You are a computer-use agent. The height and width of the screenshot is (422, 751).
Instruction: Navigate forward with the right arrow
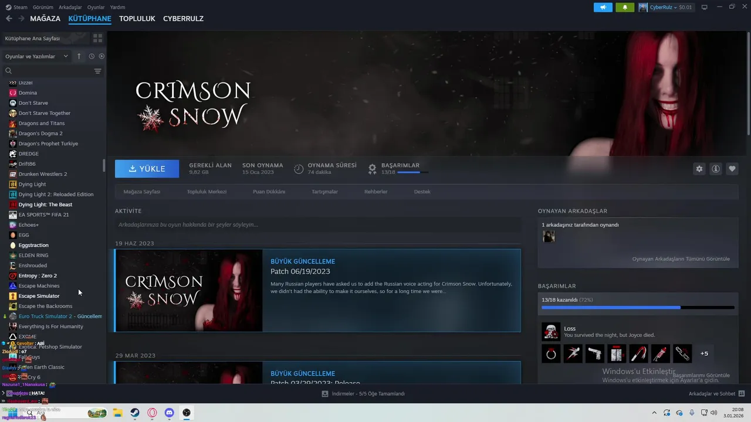[x=21, y=19]
